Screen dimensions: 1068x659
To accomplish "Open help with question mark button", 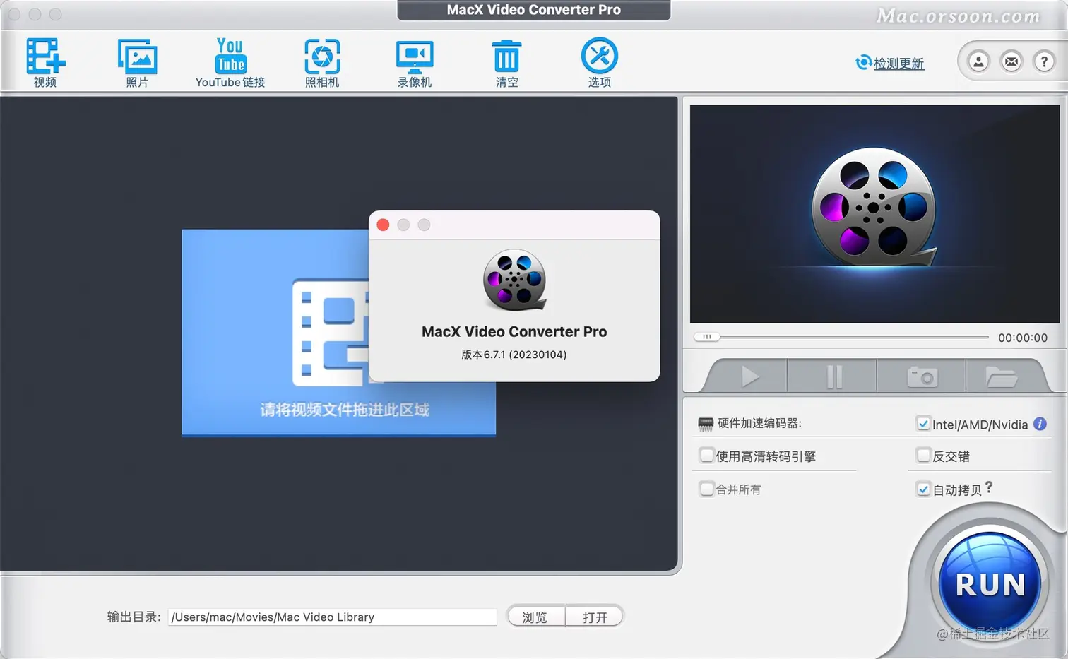I will tap(1044, 61).
